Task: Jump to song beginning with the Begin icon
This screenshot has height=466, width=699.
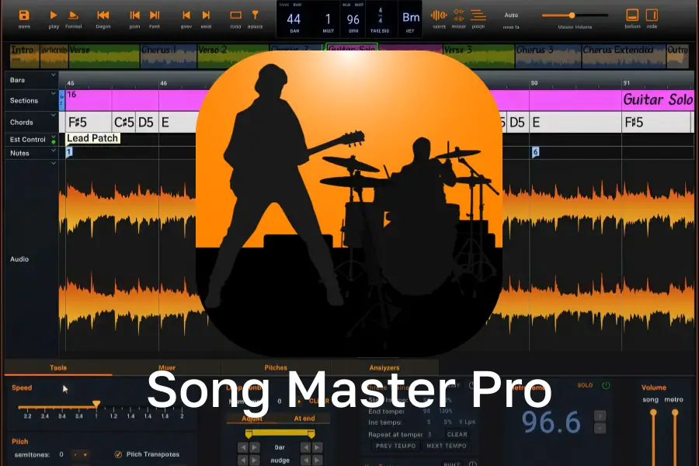Action: [x=103, y=16]
